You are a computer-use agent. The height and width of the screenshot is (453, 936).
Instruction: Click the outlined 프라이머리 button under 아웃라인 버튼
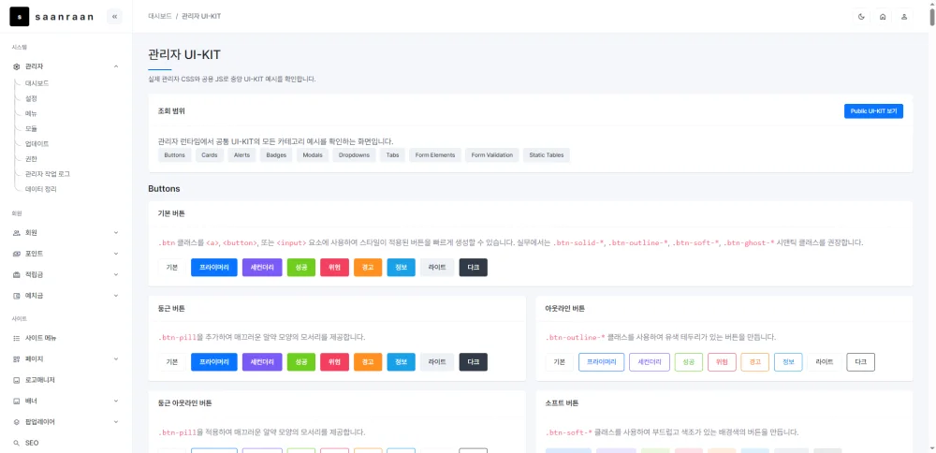[x=602, y=362]
